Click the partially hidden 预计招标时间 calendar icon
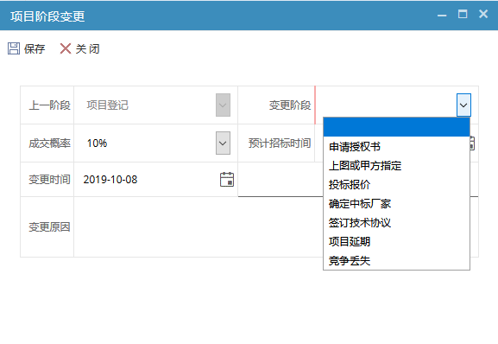498x344 pixels. point(472,143)
